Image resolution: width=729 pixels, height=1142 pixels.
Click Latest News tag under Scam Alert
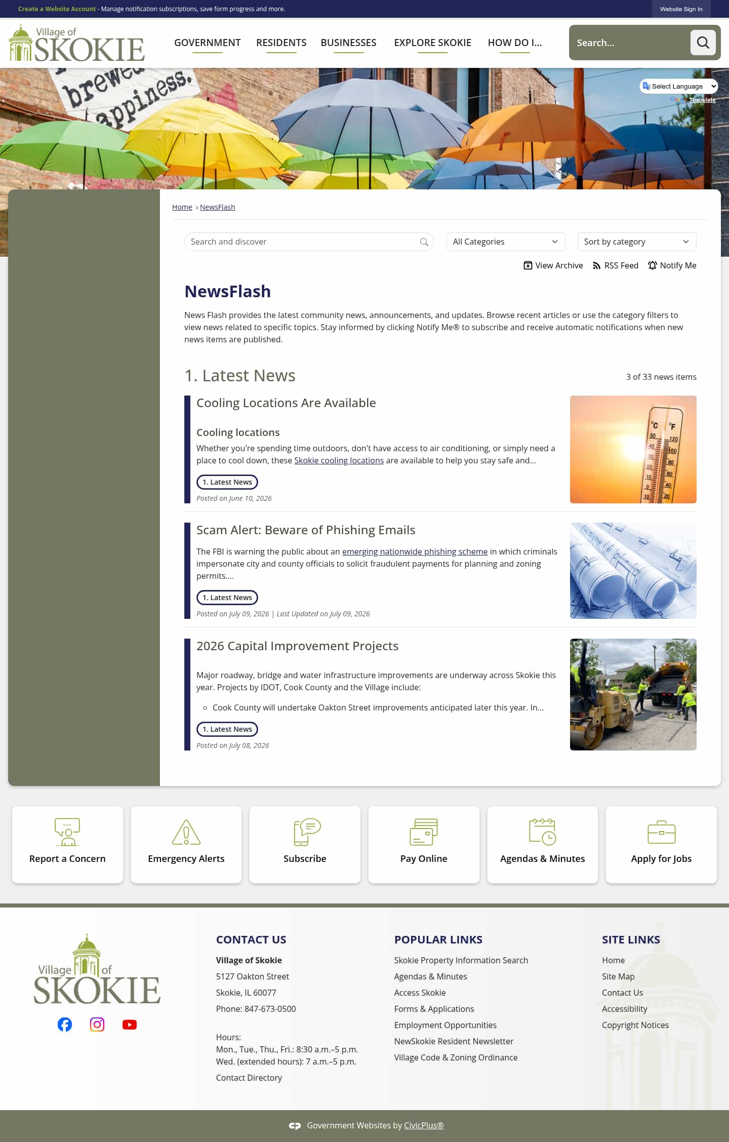click(x=227, y=598)
